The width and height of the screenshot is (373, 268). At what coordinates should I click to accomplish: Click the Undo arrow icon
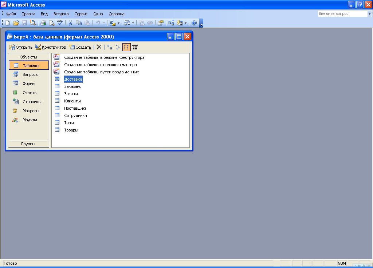tap(98, 23)
